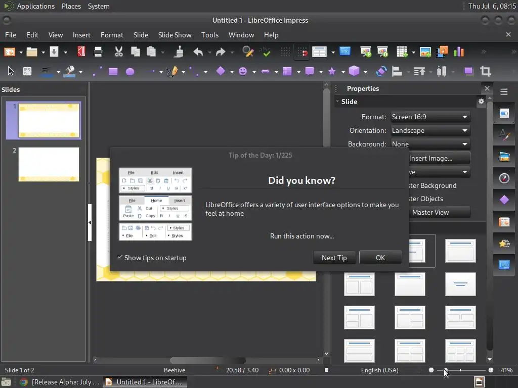Open the Help menu
The width and height of the screenshot is (518, 388).
271,35
